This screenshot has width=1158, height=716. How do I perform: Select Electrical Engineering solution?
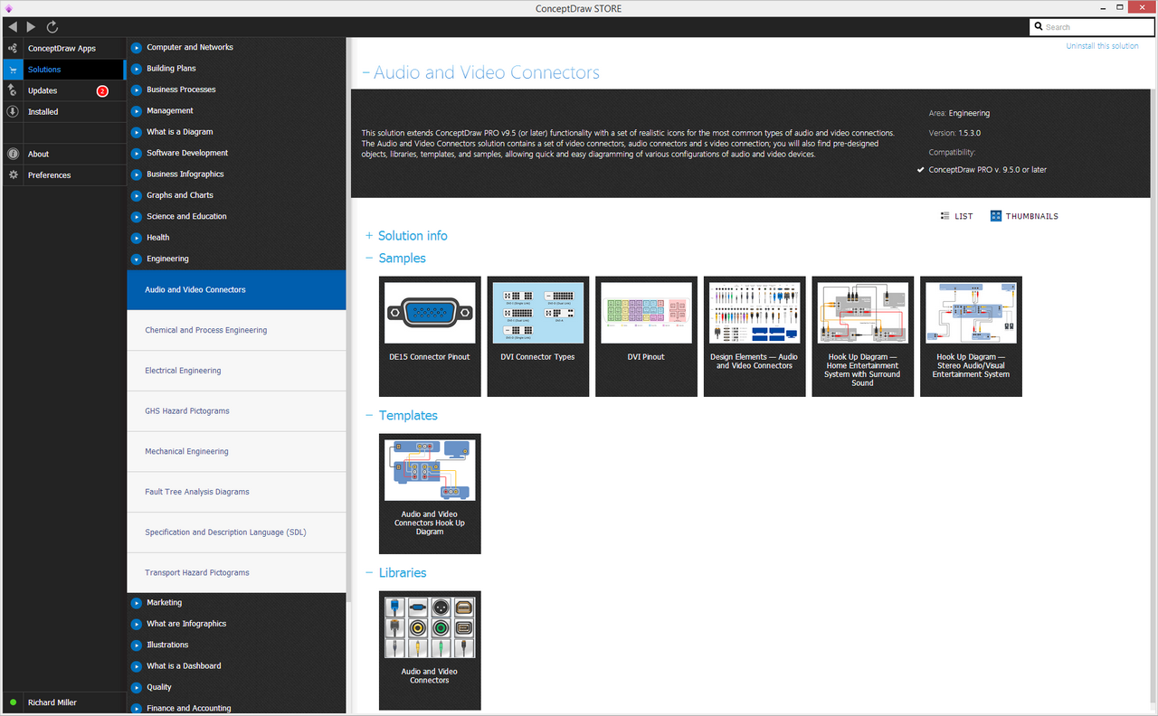coord(236,371)
